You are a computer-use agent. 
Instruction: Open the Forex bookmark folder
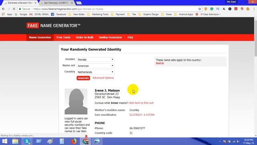167,14
